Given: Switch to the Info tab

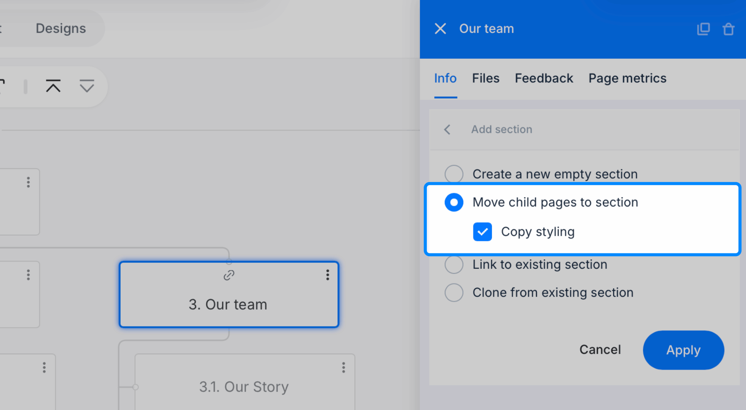Looking at the screenshot, I should click(x=445, y=78).
